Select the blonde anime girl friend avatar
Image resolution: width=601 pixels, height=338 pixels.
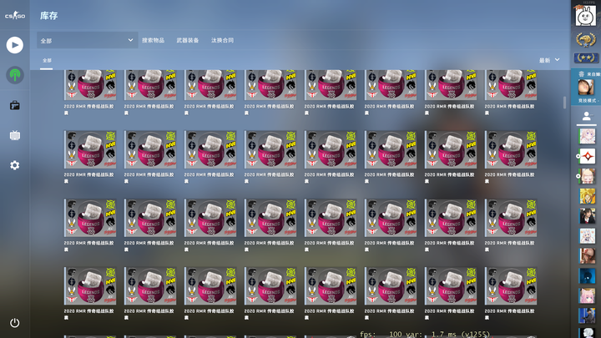pyautogui.click(x=587, y=176)
